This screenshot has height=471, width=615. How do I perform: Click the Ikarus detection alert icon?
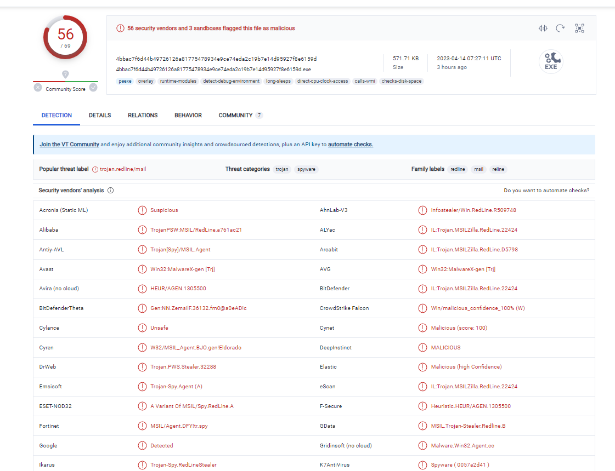click(x=143, y=465)
